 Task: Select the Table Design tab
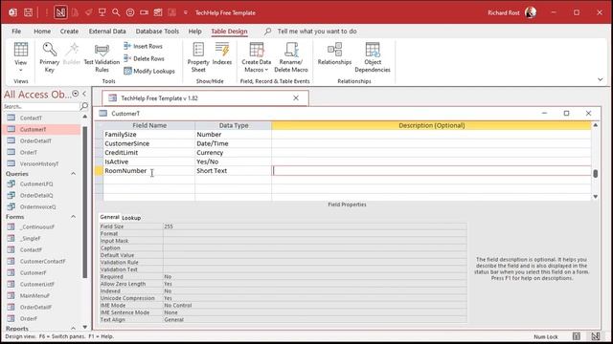(229, 32)
